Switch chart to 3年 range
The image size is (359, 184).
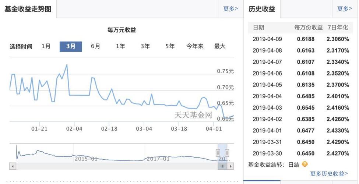coord(145,46)
